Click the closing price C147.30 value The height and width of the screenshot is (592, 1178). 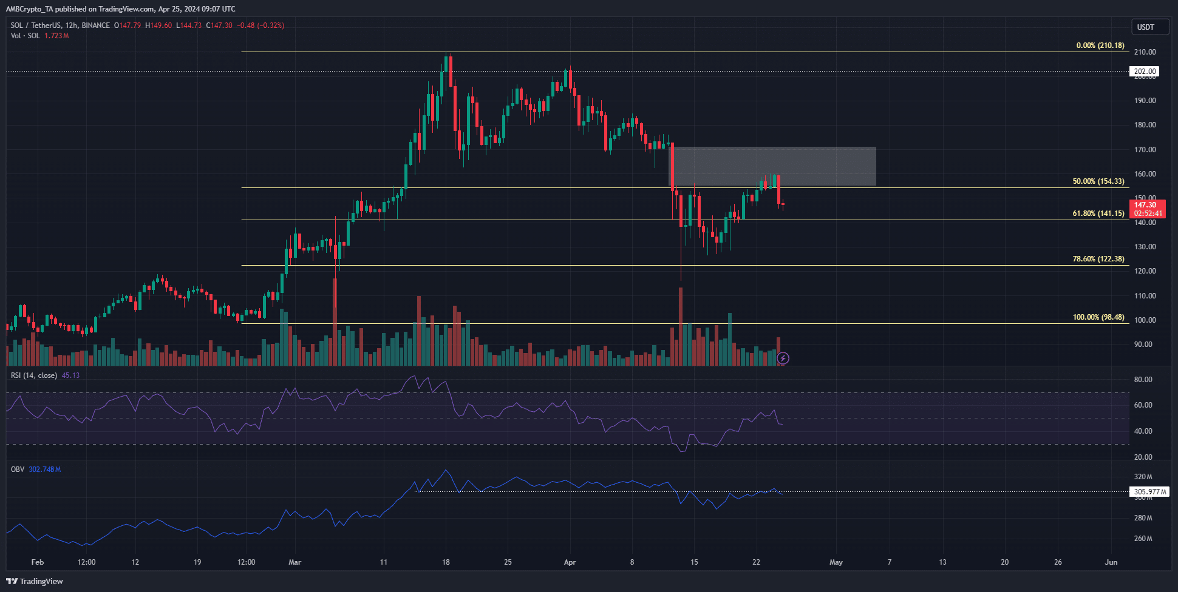pos(219,25)
